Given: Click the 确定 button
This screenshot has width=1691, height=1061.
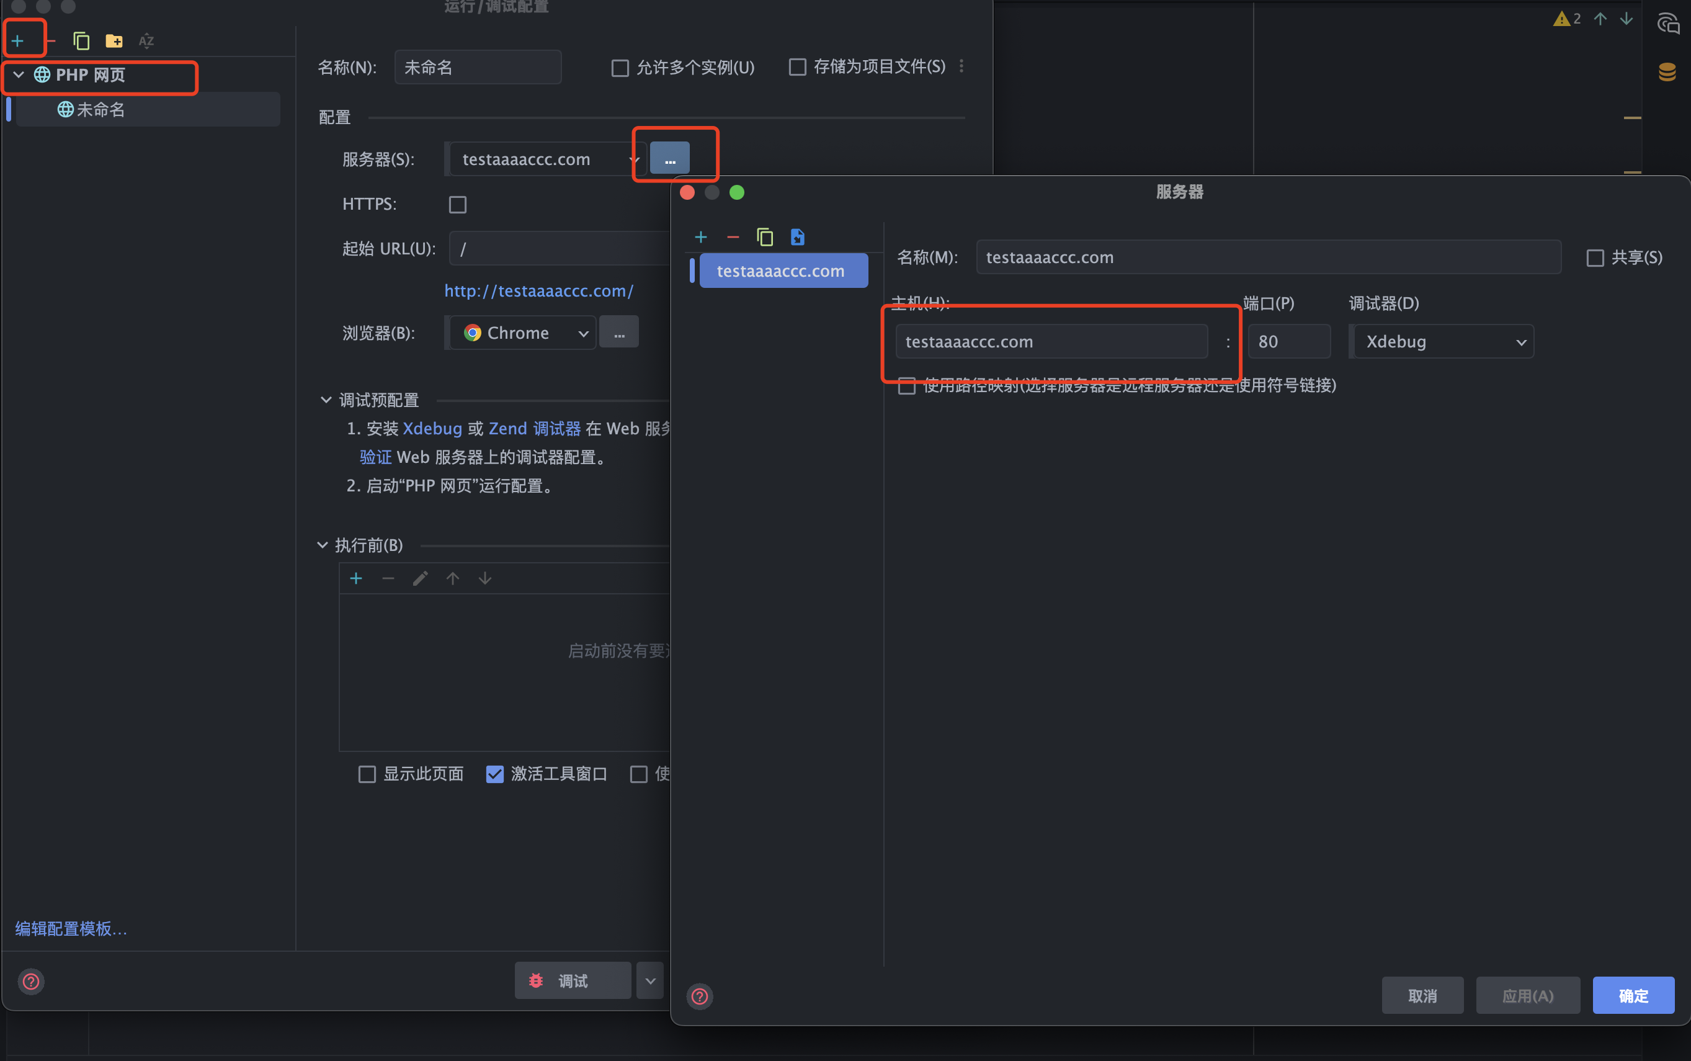Looking at the screenshot, I should click(1633, 995).
